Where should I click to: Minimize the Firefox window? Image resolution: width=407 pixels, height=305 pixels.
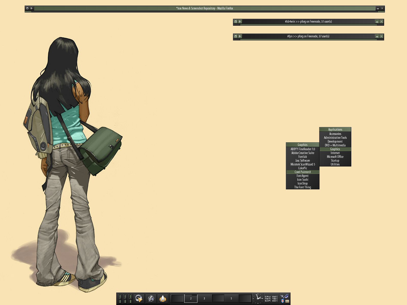click(x=378, y=8)
